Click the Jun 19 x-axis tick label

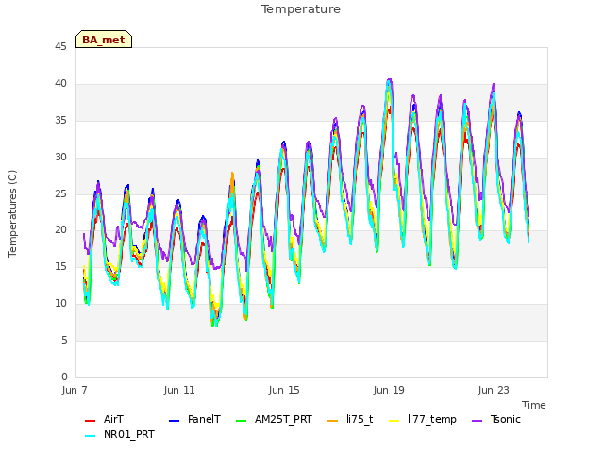389,390
